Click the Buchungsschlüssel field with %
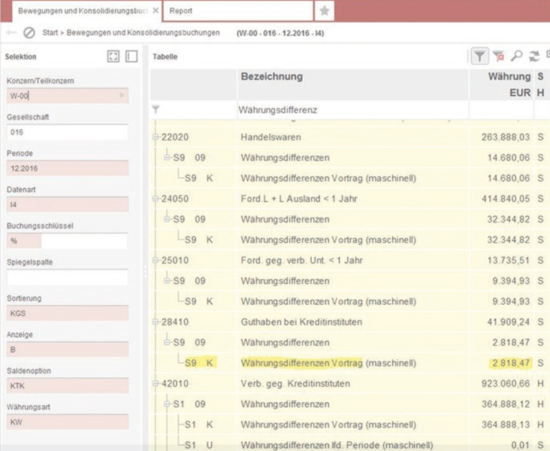Image resolution: width=550 pixels, height=451 pixels. click(x=67, y=241)
